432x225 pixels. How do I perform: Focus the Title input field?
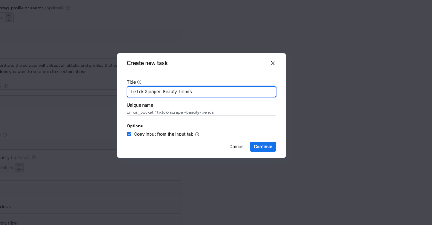click(x=202, y=92)
